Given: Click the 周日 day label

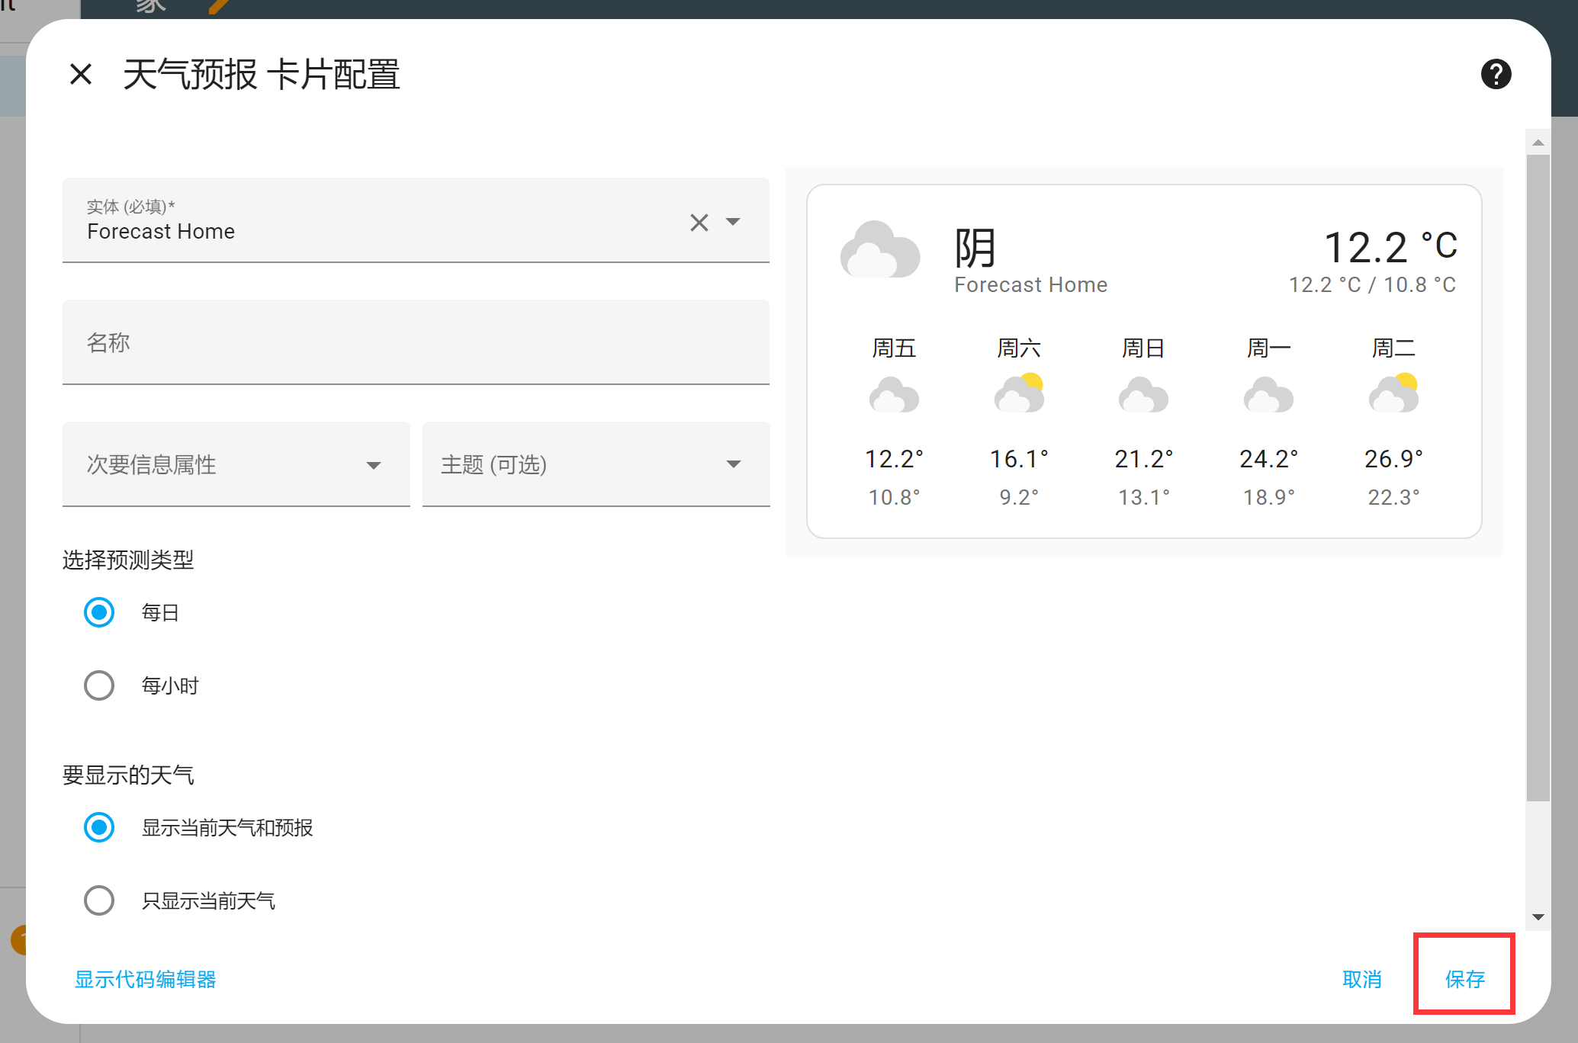Looking at the screenshot, I should pyautogui.click(x=1143, y=348).
